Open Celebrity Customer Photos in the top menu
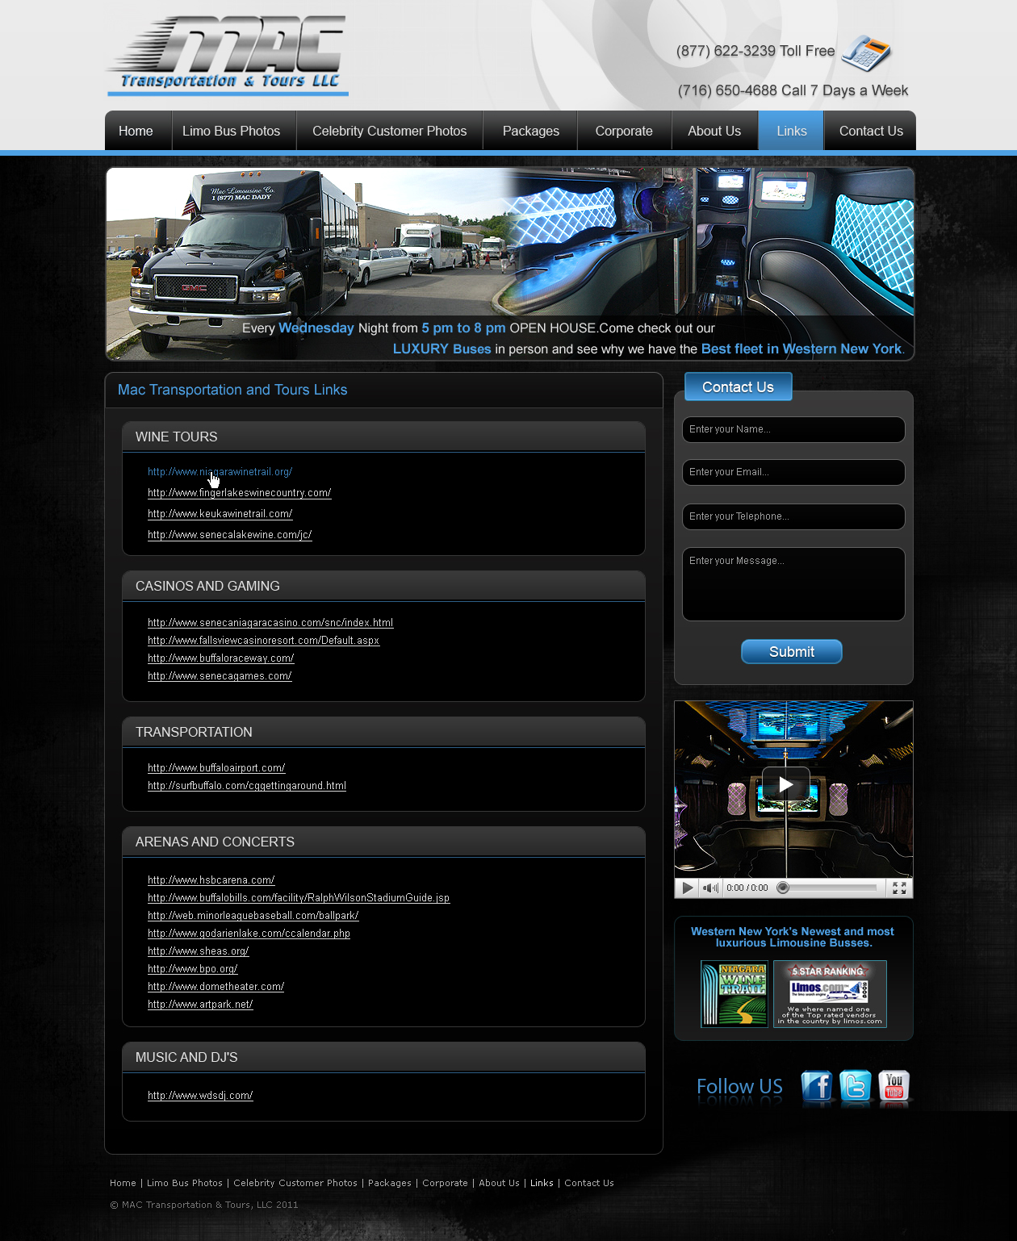Image resolution: width=1017 pixels, height=1241 pixels. pyautogui.click(x=389, y=131)
